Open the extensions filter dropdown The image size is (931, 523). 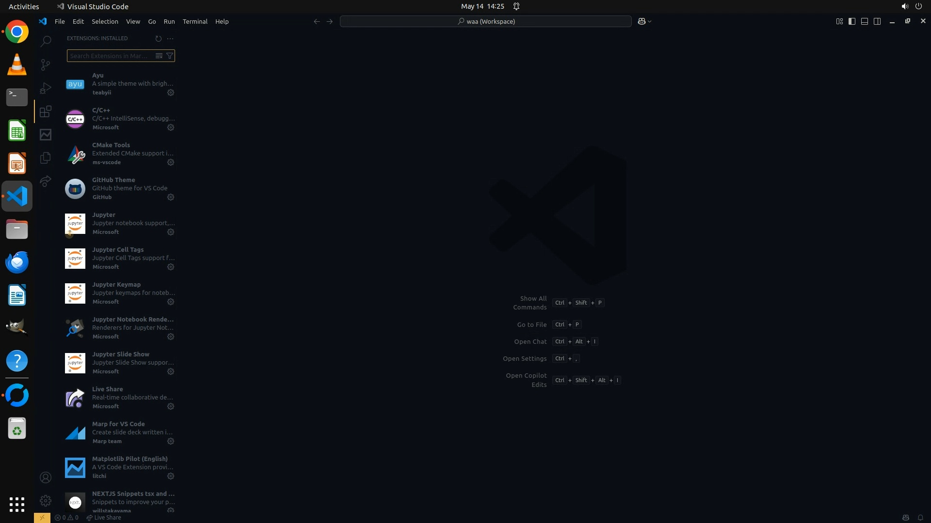click(170, 56)
